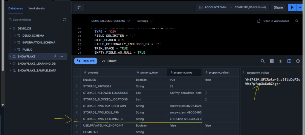The height and width of the screenshot is (135, 306).
Task: Open the column view icon in the results toolbar
Action: point(271,61)
